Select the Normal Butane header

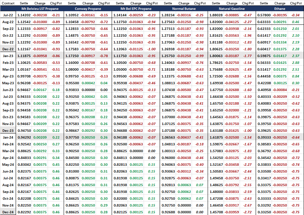point(184,9)
